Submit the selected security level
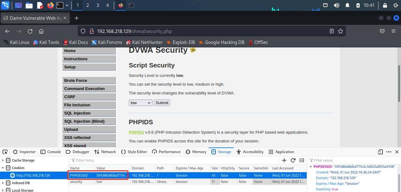Viewport: 401px width, 192px height. click(162, 103)
